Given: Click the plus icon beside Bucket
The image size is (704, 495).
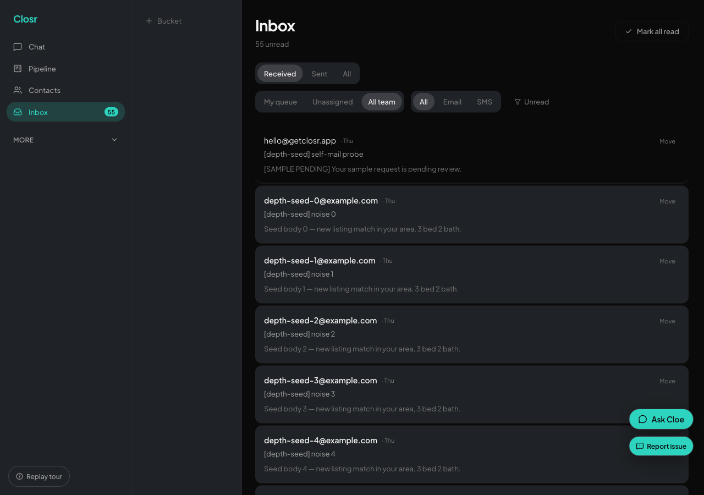Looking at the screenshot, I should pyautogui.click(x=148, y=21).
